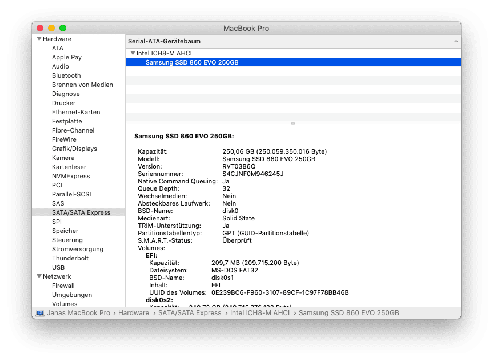Open the Speicher category
Image resolution: width=493 pixels, height=361 pixels.
tap(65, 231)
